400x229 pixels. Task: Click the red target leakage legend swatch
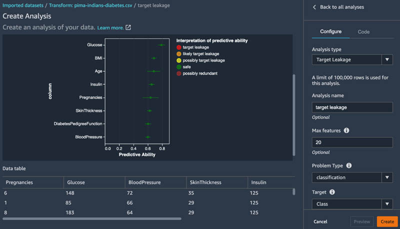pyautogui.click(x=179, y=47)
